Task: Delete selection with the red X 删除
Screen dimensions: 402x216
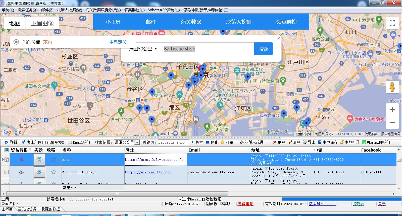Action: pyautogui.click(x=275, y=142)
